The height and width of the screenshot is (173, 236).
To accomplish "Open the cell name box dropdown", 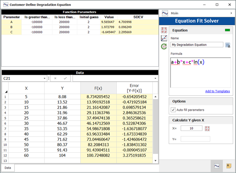I will point(45,78).
